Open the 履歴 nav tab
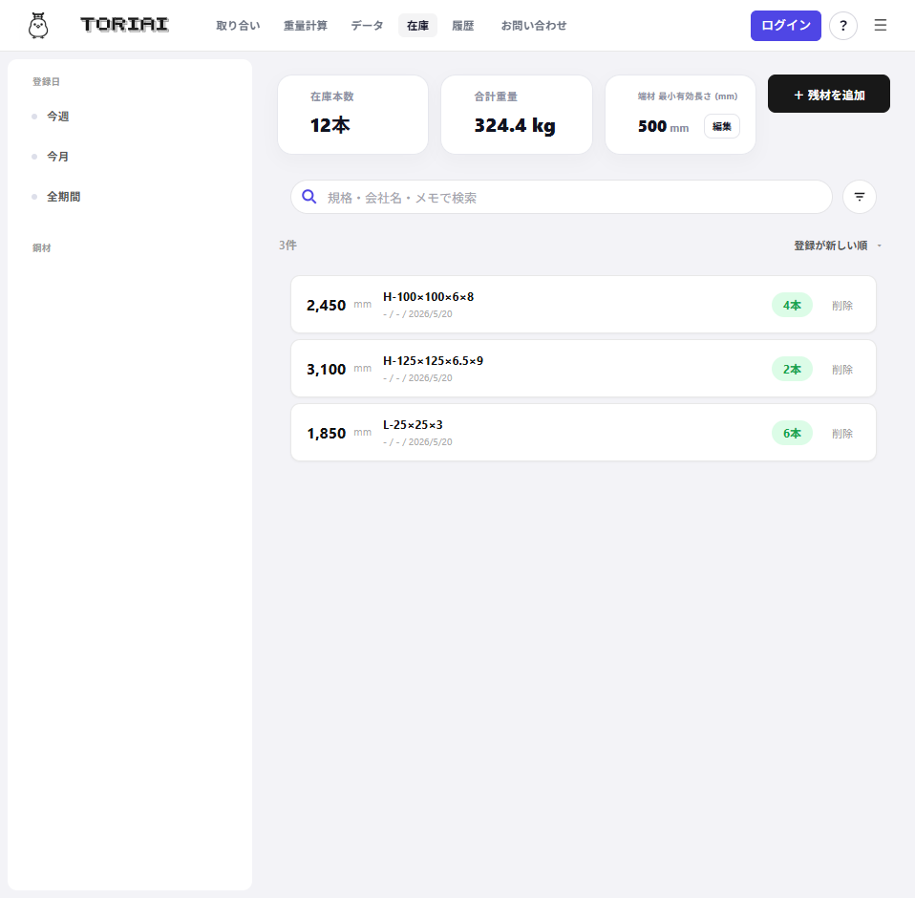 pyautogui.click(x=462, y=26)
